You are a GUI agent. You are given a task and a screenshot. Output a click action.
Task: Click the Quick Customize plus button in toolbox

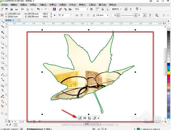click(x=2, y=113)
